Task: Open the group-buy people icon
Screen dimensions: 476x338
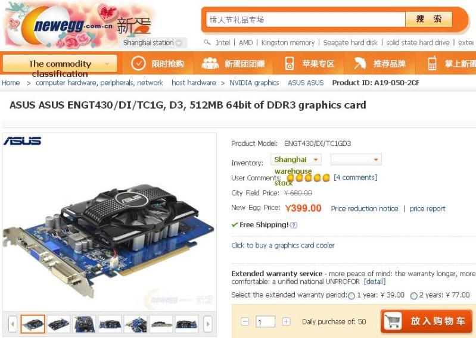Action: (210, 63)
